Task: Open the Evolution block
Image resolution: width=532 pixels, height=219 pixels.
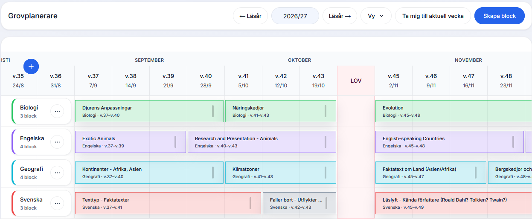Action: click(x=454, y=111)
